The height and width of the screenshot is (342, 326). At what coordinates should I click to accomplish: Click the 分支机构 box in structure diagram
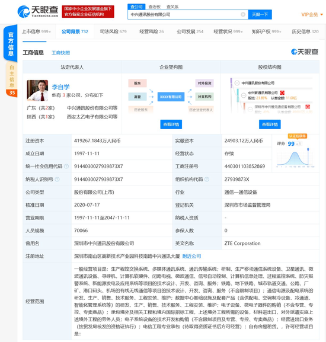coord(204,97)
